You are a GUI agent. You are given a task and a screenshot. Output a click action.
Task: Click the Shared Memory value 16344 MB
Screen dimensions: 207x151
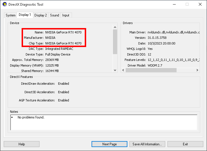click(52, 71)
